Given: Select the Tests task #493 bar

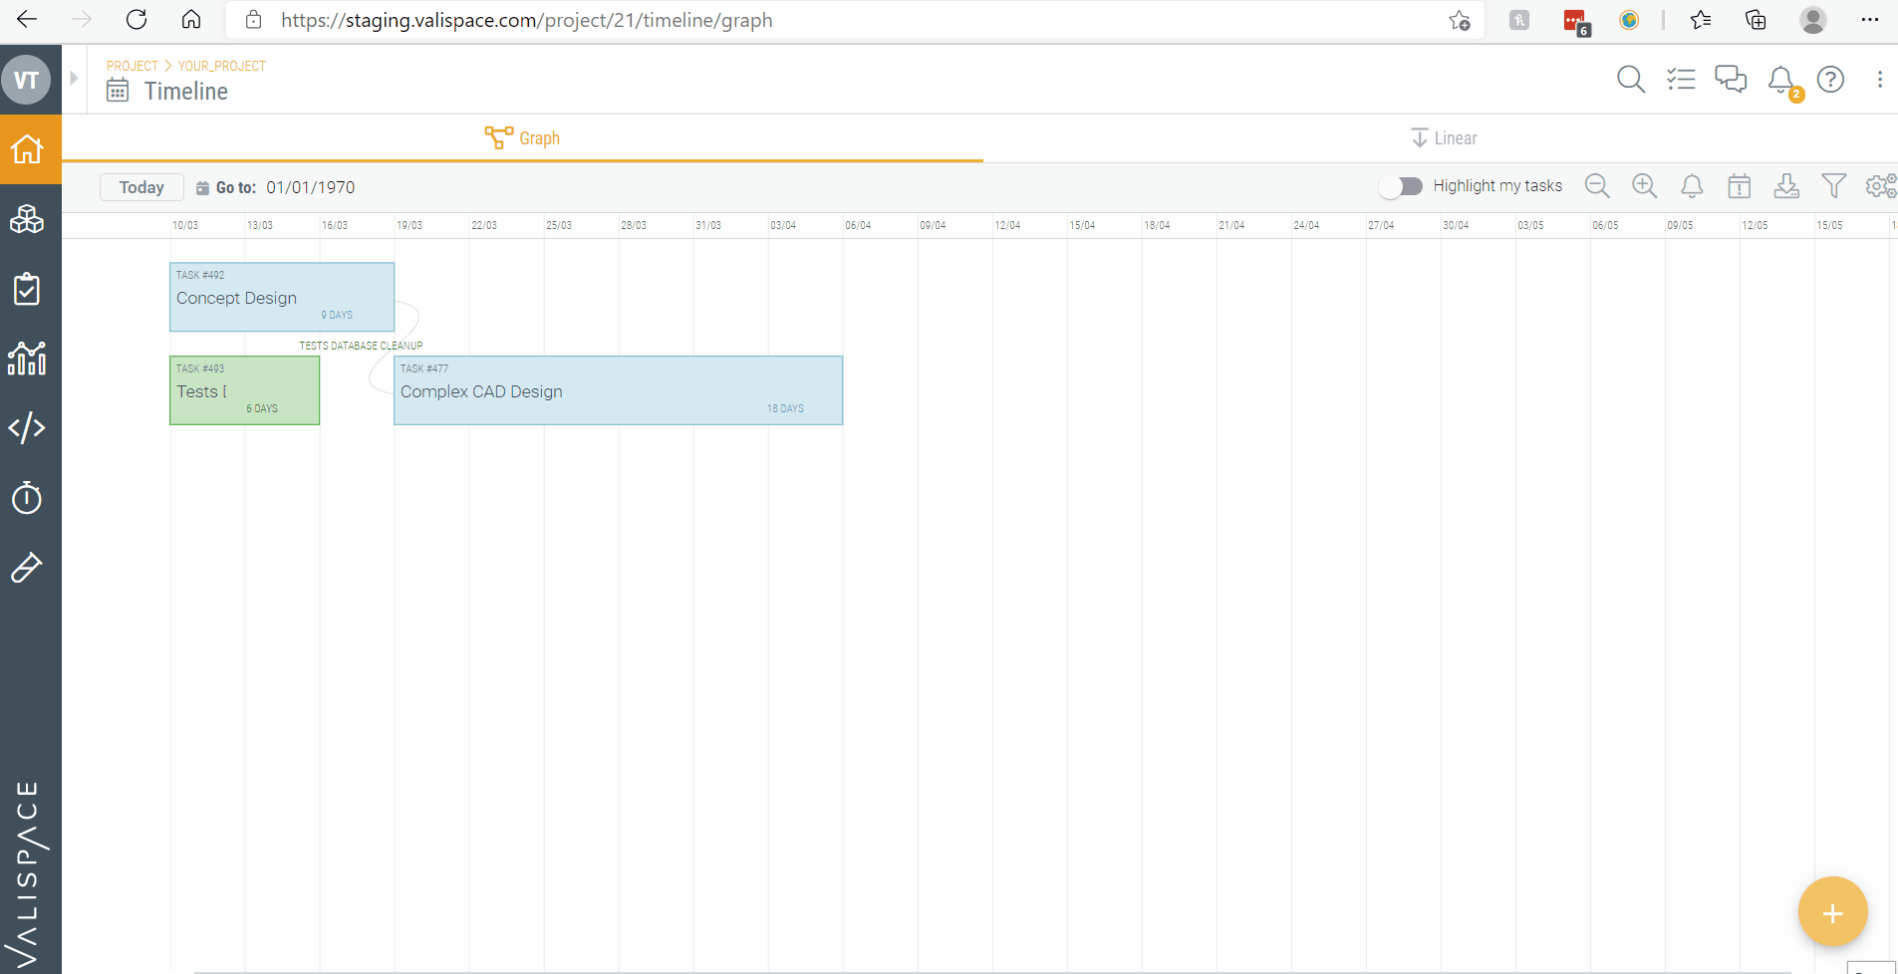Looking at the screenshot, I should pos(244,390).
